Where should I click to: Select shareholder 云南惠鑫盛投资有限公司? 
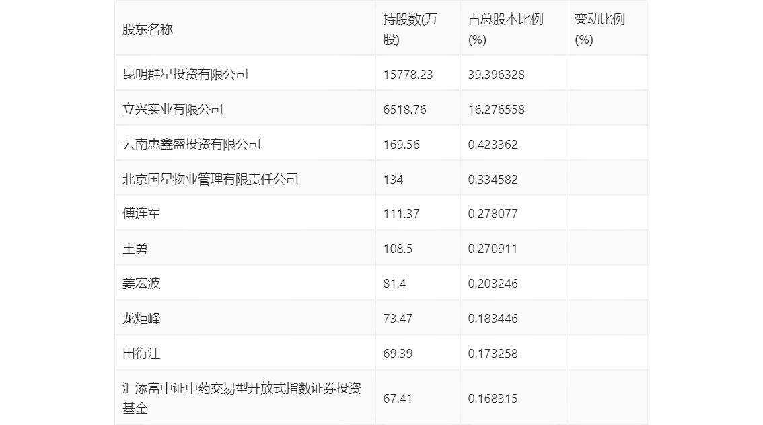pos(192,145)
